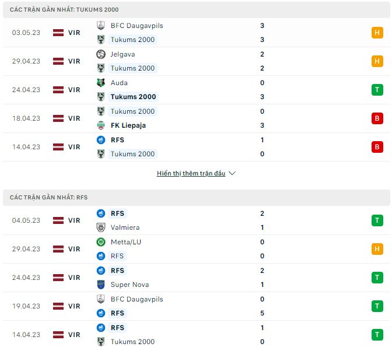The height and width of the screenshot is (347, 392).
Task: Click the Metta/LU green club logo
Action: pos(101,242)
